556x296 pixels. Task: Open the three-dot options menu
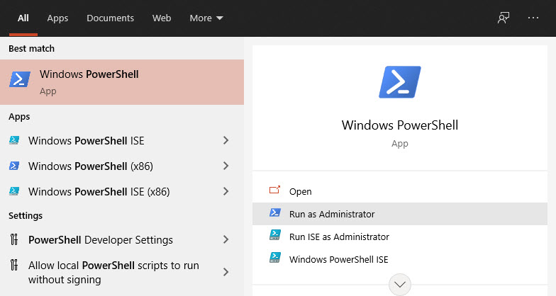tap(533, 18)
